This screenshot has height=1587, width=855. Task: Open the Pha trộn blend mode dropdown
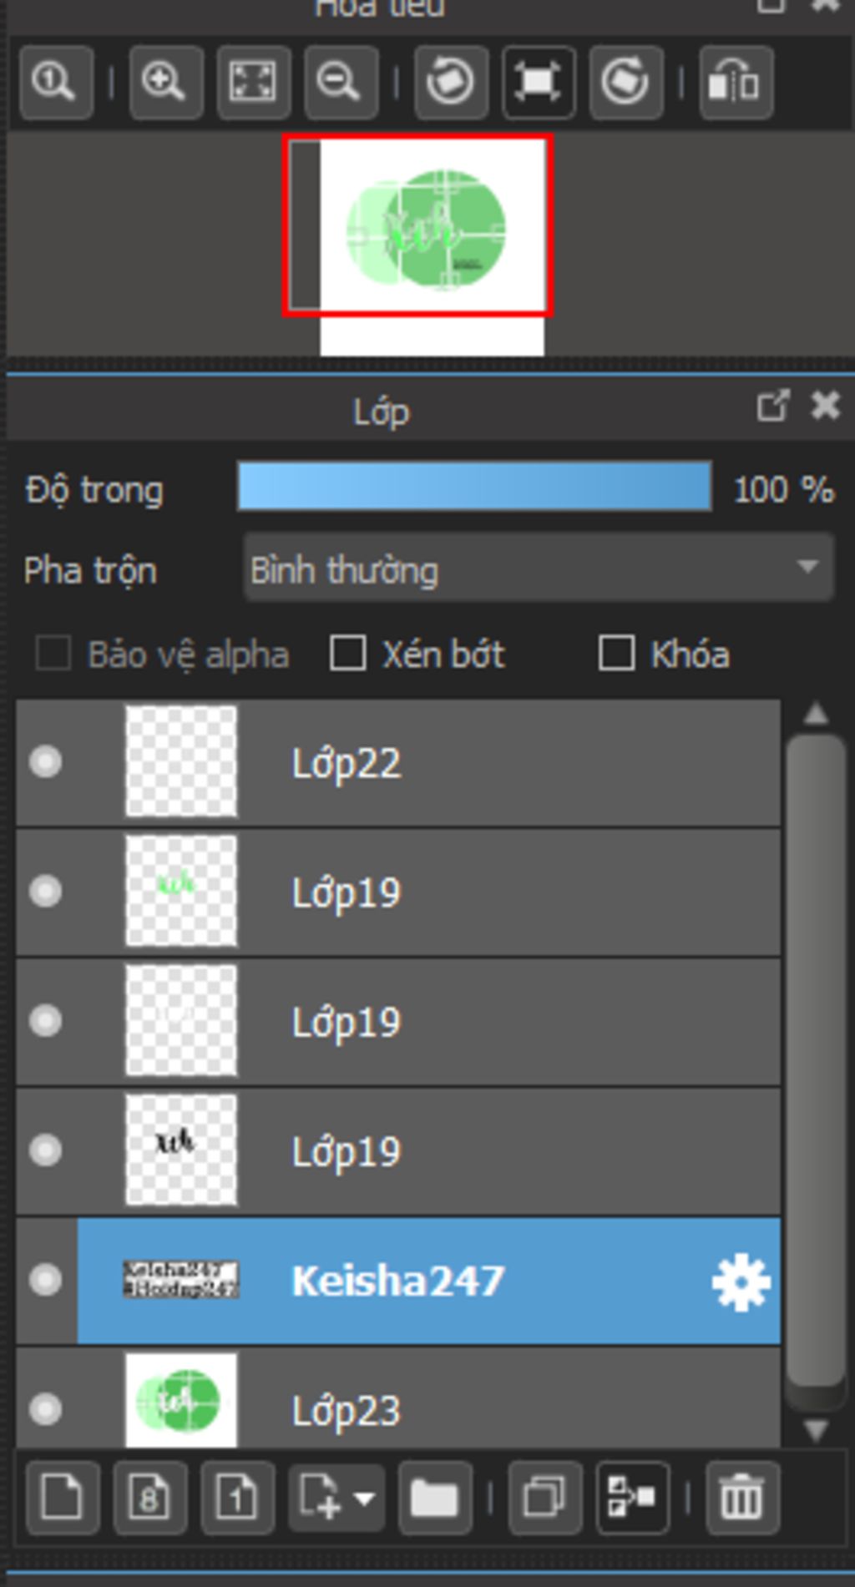coord(538,569)
